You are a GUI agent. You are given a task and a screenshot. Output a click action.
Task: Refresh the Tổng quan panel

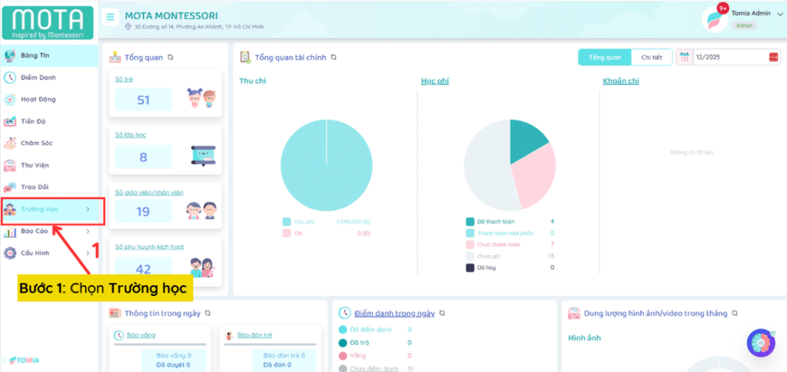tap(171, 57)
